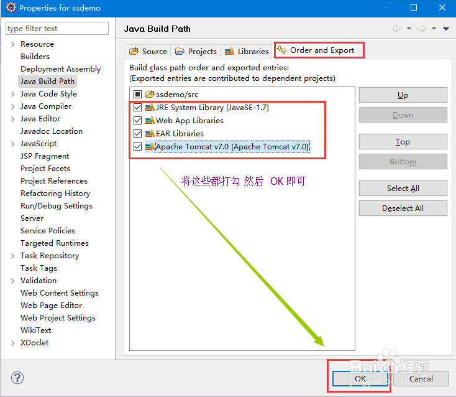The width and height of the screenshot is (456, 397).
Task: Click the Top button
Action: pyautogui.click(x=403, y=141)
